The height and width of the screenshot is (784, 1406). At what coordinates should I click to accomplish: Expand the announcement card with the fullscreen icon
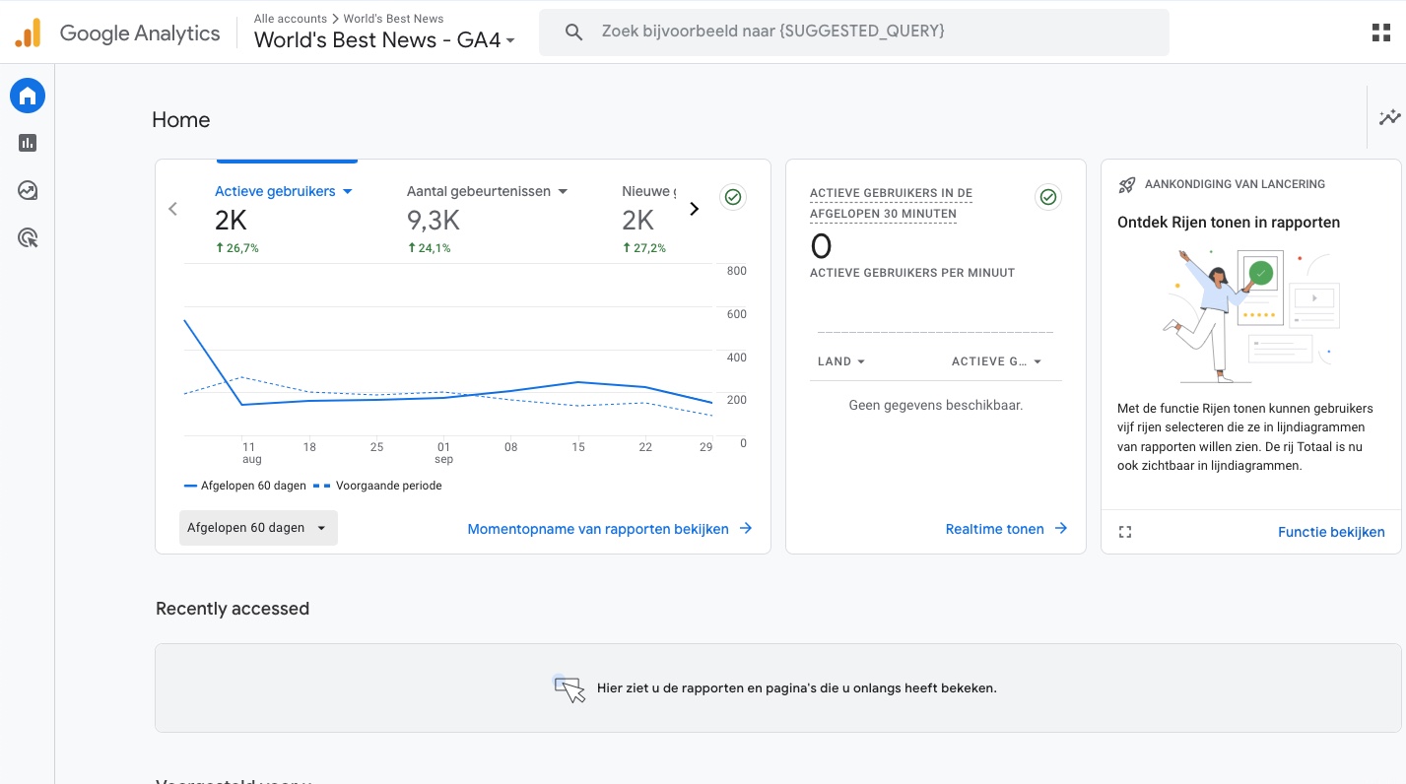click(x=1125, y=532)
